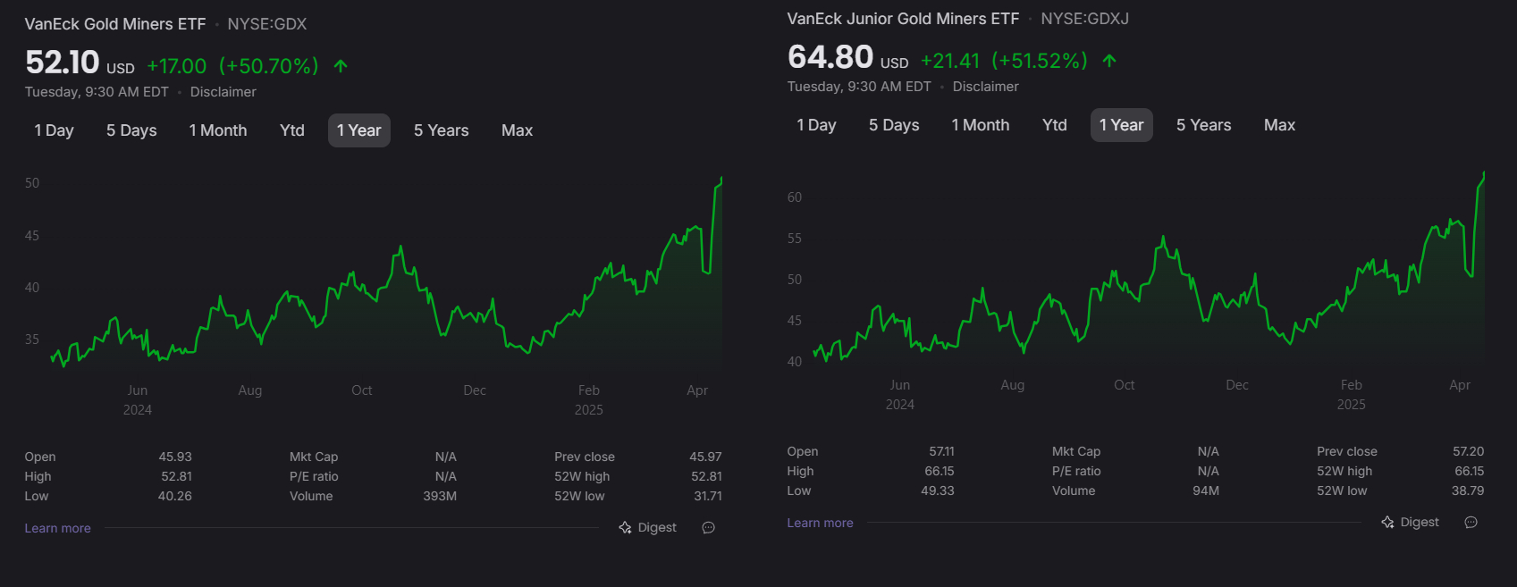This screenshot has height=587, width=1517.
Task: Open Disclaimer link under GDX price
Action: 223,92
